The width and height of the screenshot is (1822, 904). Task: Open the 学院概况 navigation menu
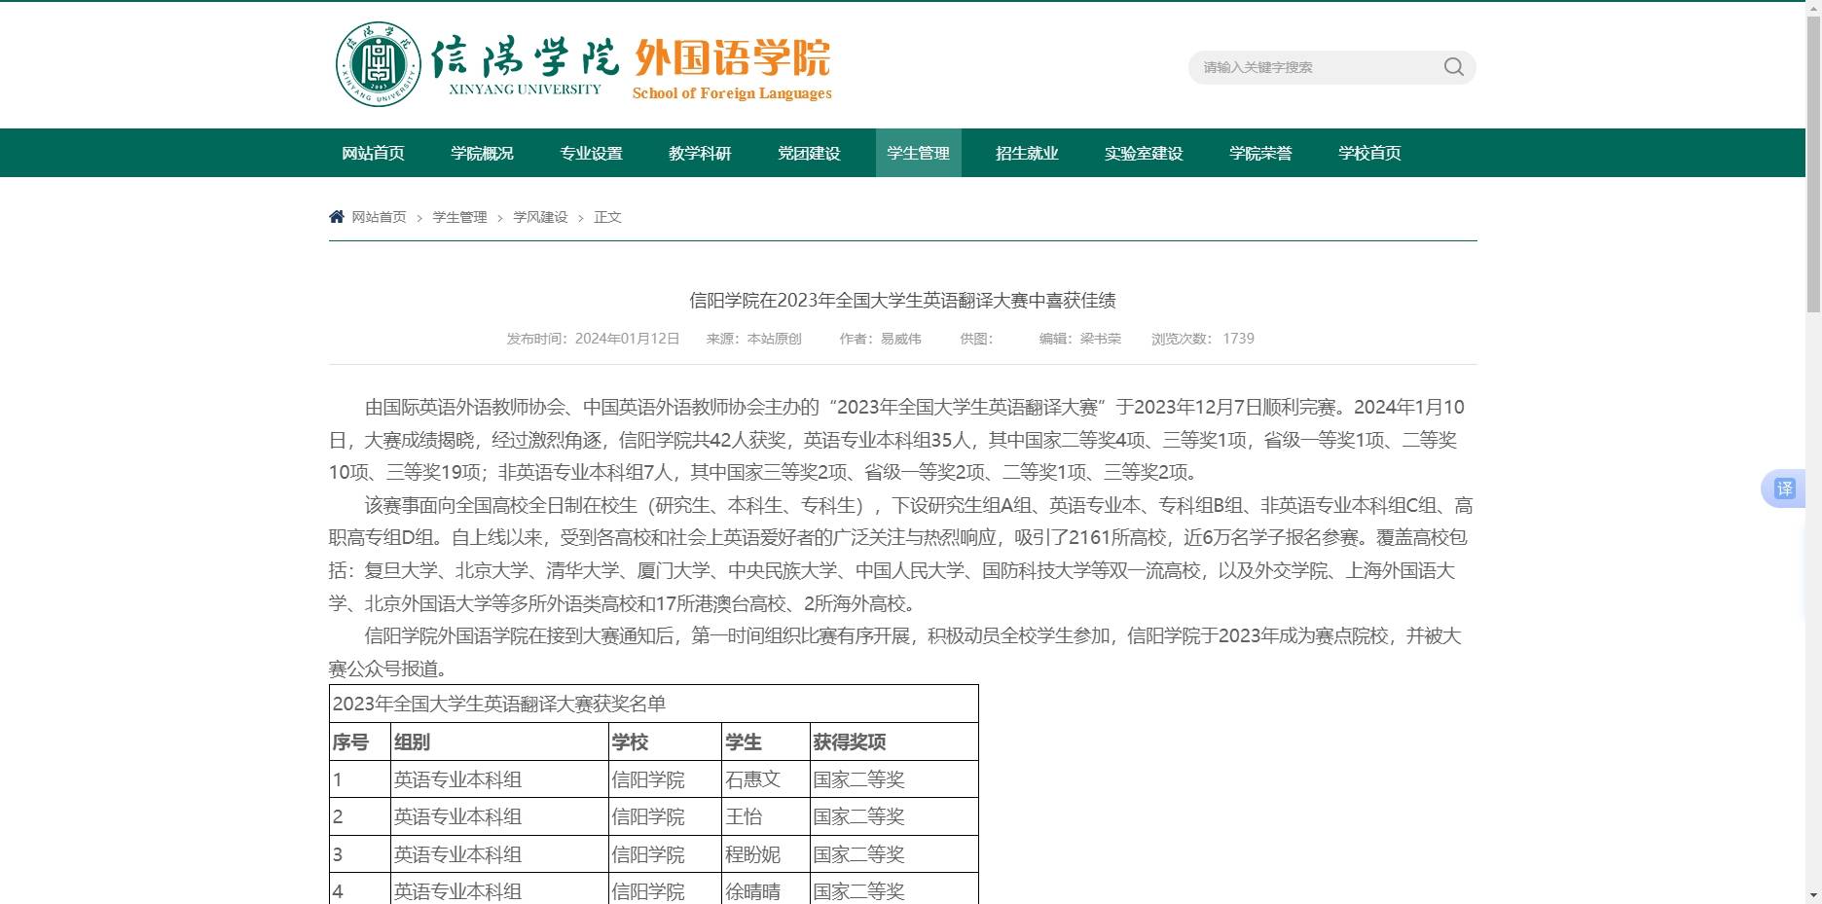click(x=482, y=153)
